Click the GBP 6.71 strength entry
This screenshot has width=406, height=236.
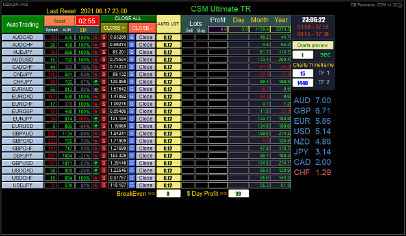pos(312,111)
